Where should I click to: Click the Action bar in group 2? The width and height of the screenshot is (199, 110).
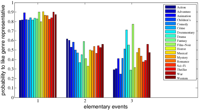click(x=67, y=68)
